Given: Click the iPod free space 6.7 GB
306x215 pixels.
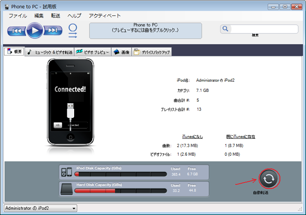Looking at the screenshot, I should pyautogui.click(x=192, y=174).
